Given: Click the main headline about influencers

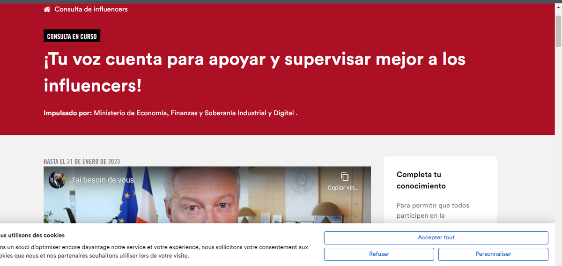Looking at the screenshot, I should click(x=255, y=73).
